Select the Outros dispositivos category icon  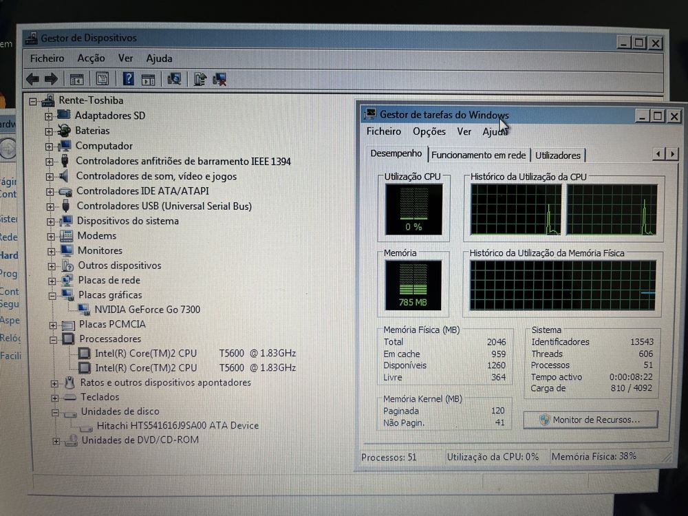coord(67,266)
